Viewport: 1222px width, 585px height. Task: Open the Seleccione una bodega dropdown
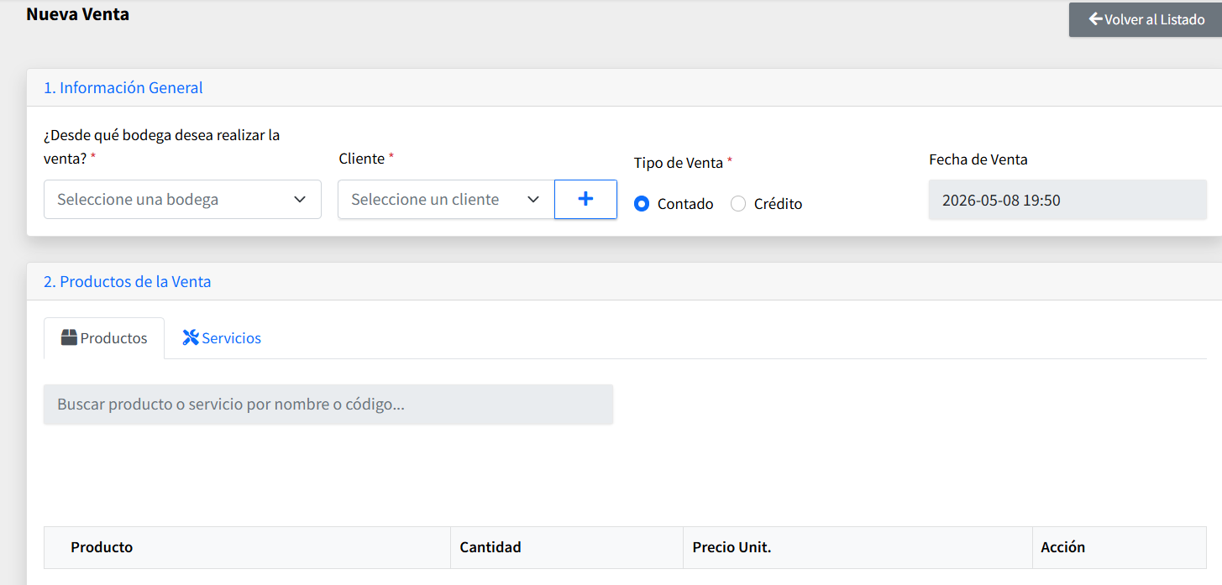tap(182, 199)
